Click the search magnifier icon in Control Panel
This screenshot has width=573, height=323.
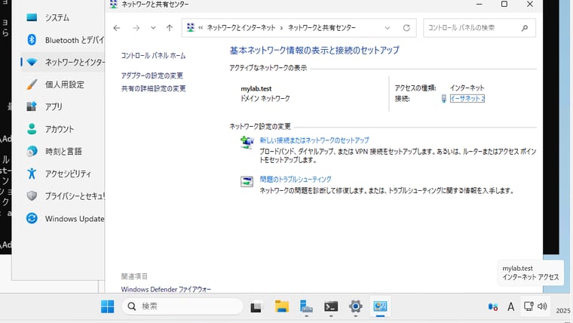point(525,28)
